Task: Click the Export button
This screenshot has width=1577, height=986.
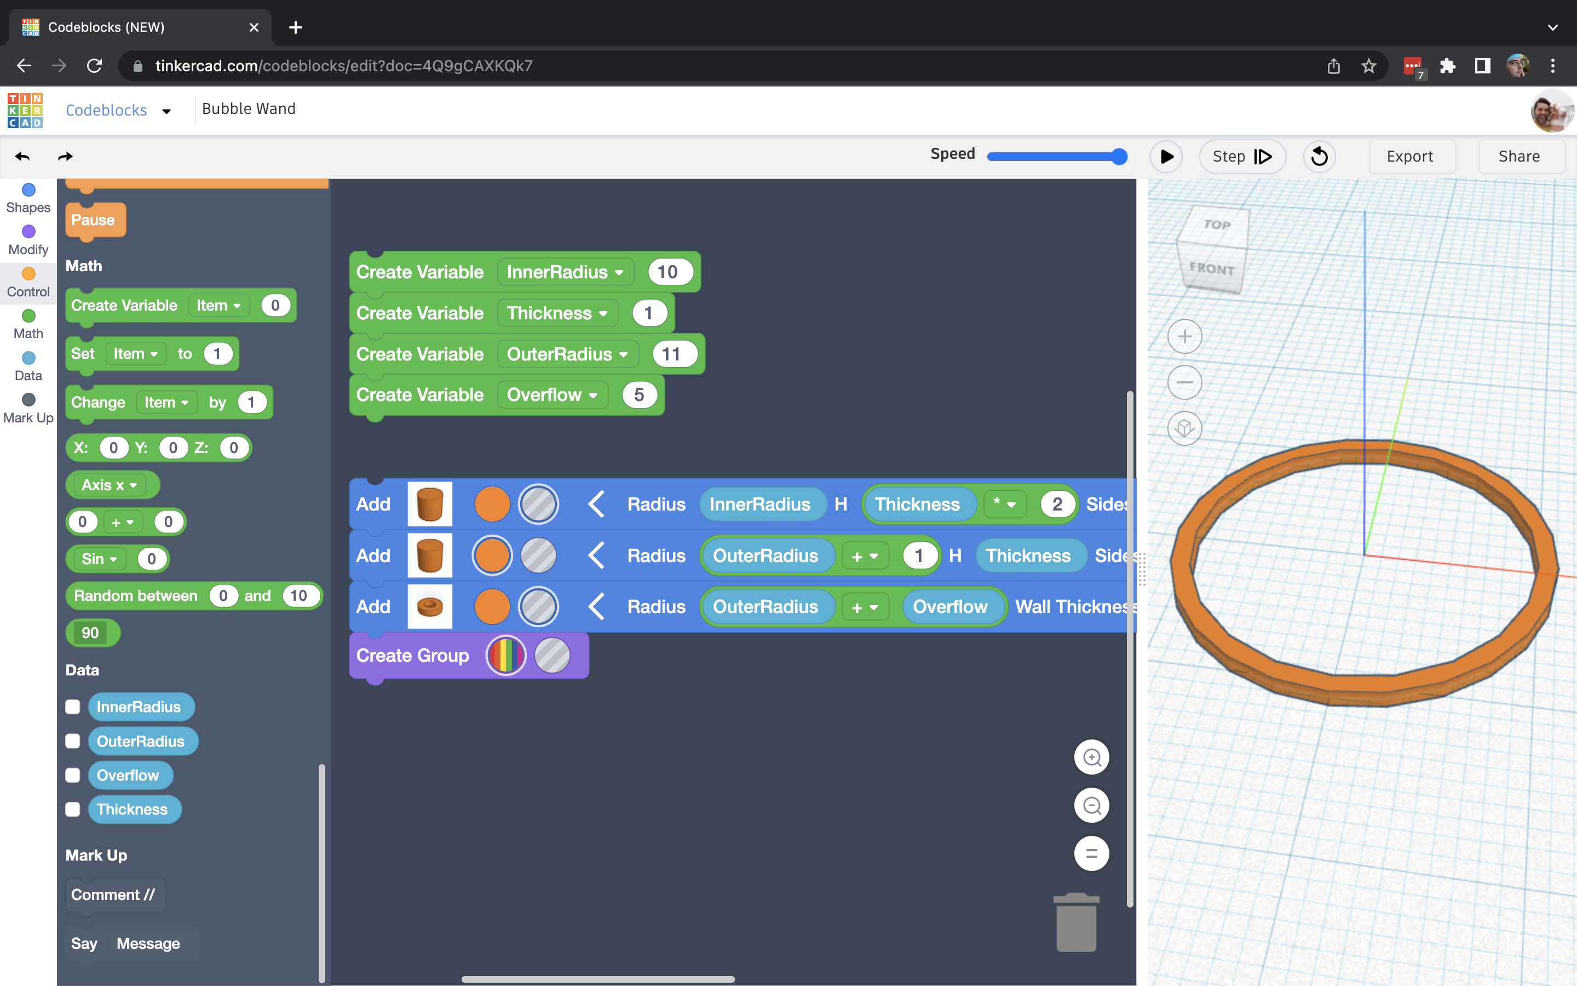Action: pyautogui.click(x=1409, y=157)
